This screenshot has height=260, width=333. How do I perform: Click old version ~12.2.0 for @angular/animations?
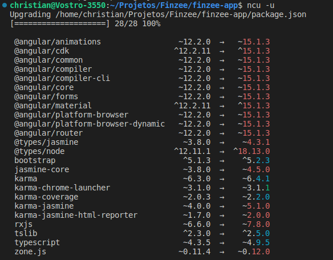coord(194,42)
